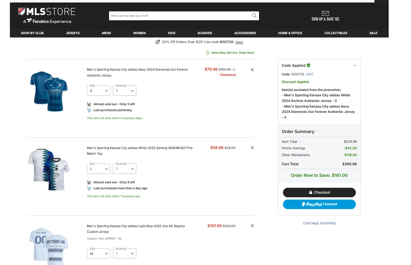Click the Cart Total $368.96 value

pos(349,164)
